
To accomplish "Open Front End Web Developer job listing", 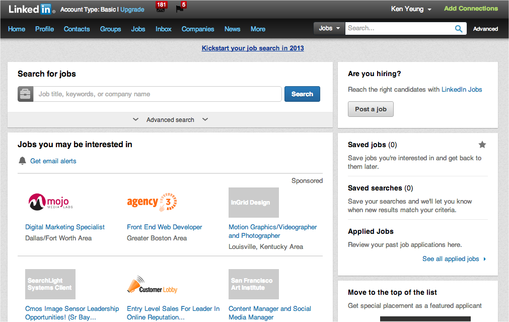I will pos(164,227).
